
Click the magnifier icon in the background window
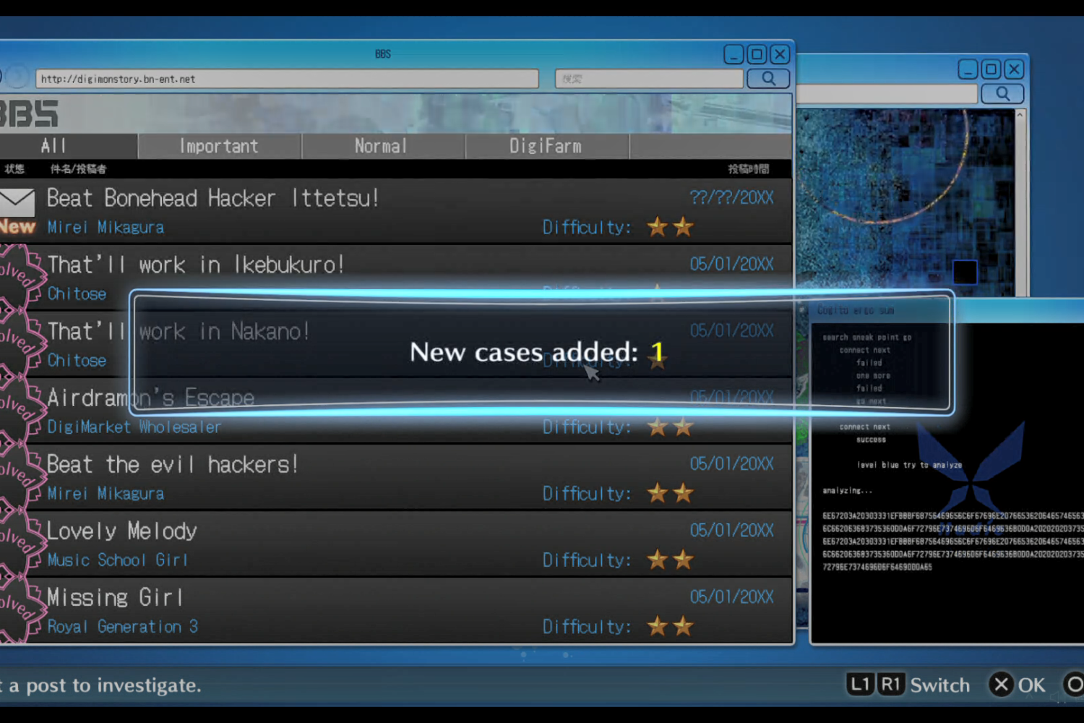click(x=1002, y=93)
